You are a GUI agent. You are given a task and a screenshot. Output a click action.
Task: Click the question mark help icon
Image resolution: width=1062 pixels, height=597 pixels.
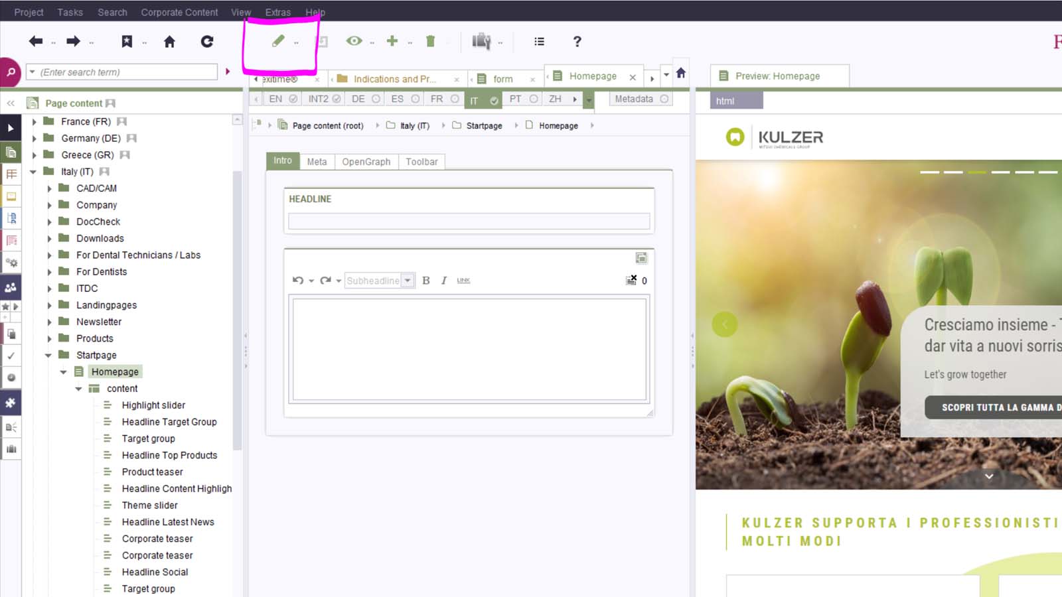577,41
